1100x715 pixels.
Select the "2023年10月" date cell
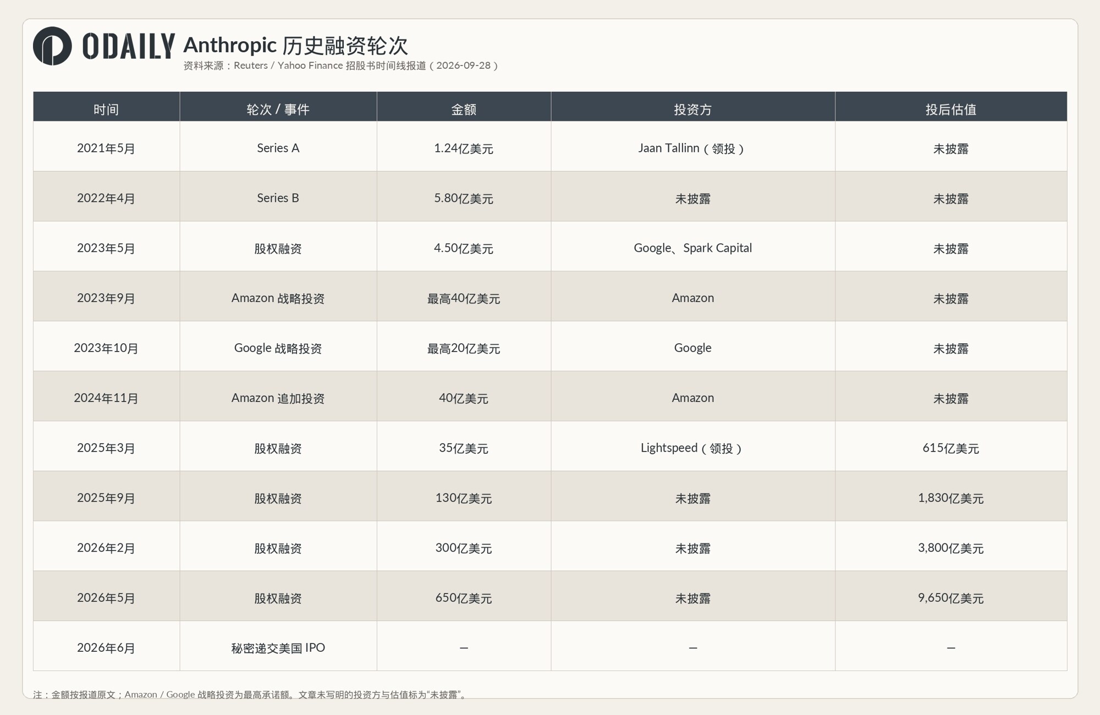(x=106, y=346)
